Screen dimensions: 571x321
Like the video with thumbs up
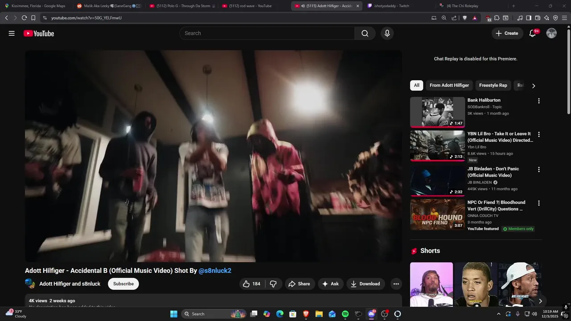[252, 284]
